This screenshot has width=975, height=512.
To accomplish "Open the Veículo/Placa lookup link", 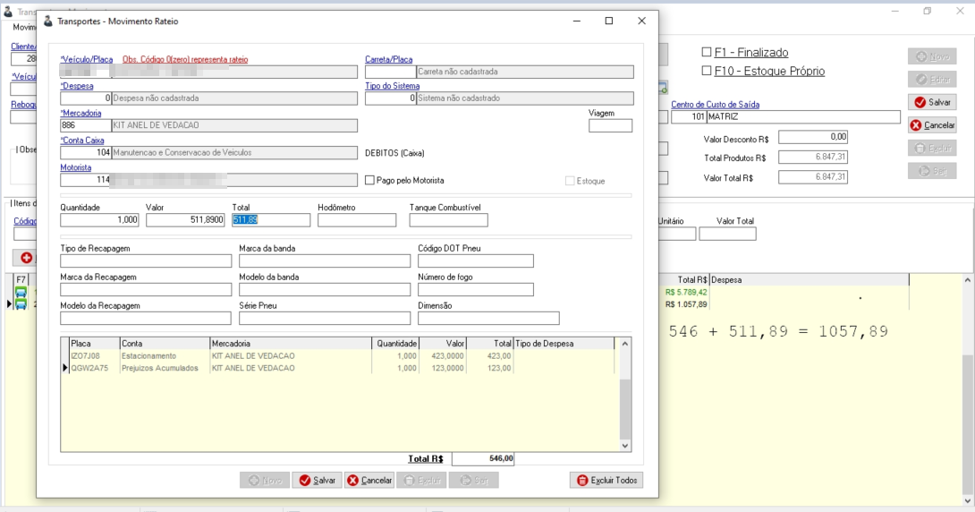I will 87,60.
